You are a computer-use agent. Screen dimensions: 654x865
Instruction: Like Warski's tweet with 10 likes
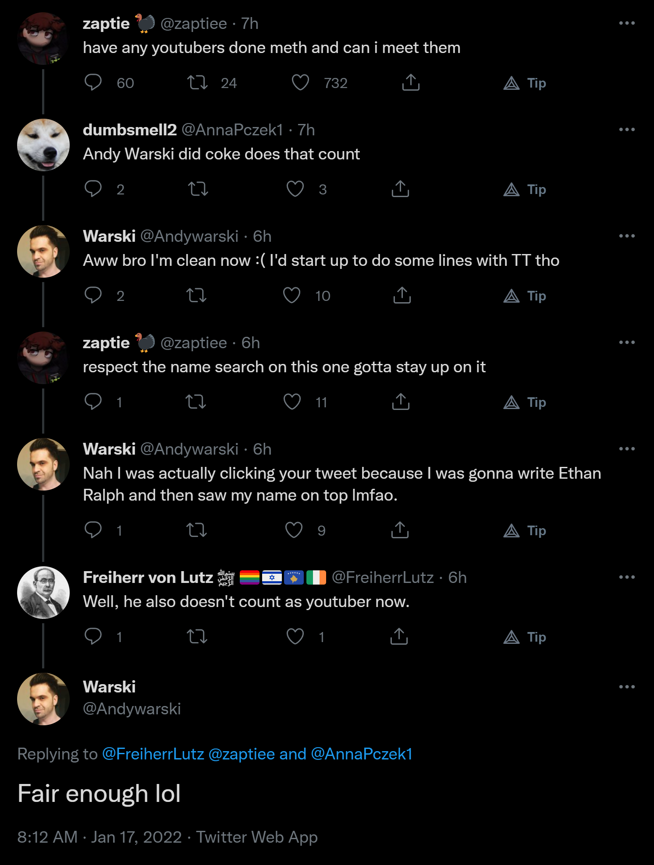(x=292, y=295)
